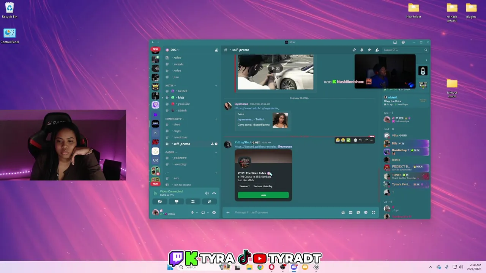Open notification settings bell icon

tap(361, 50)
